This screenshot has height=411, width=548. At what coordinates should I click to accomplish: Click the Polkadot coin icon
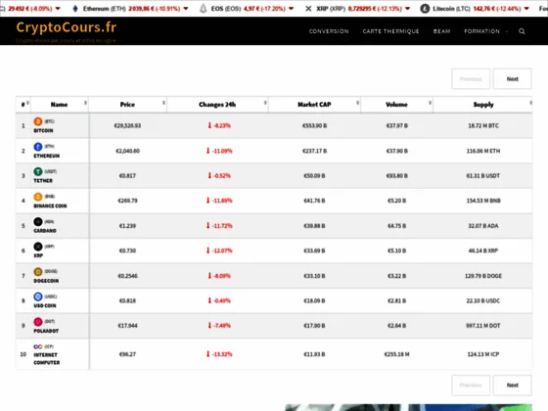coord(38,322)
